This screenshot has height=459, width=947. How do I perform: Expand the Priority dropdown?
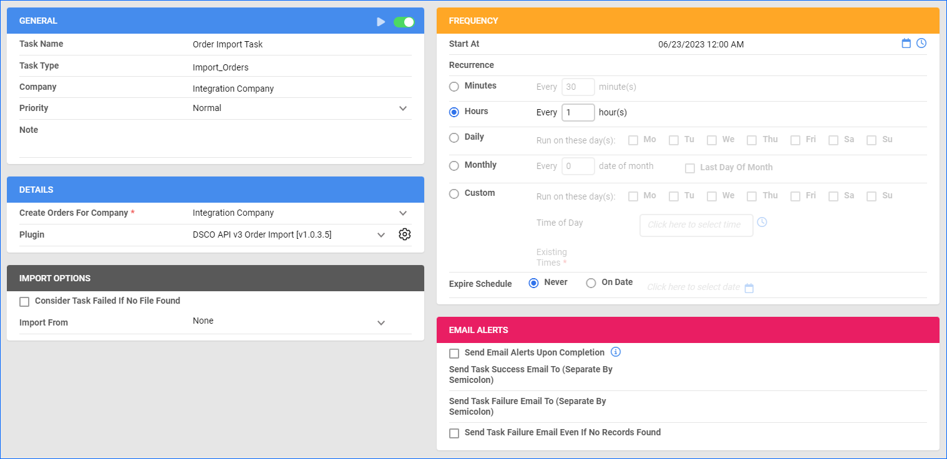(x=403, y=109)
